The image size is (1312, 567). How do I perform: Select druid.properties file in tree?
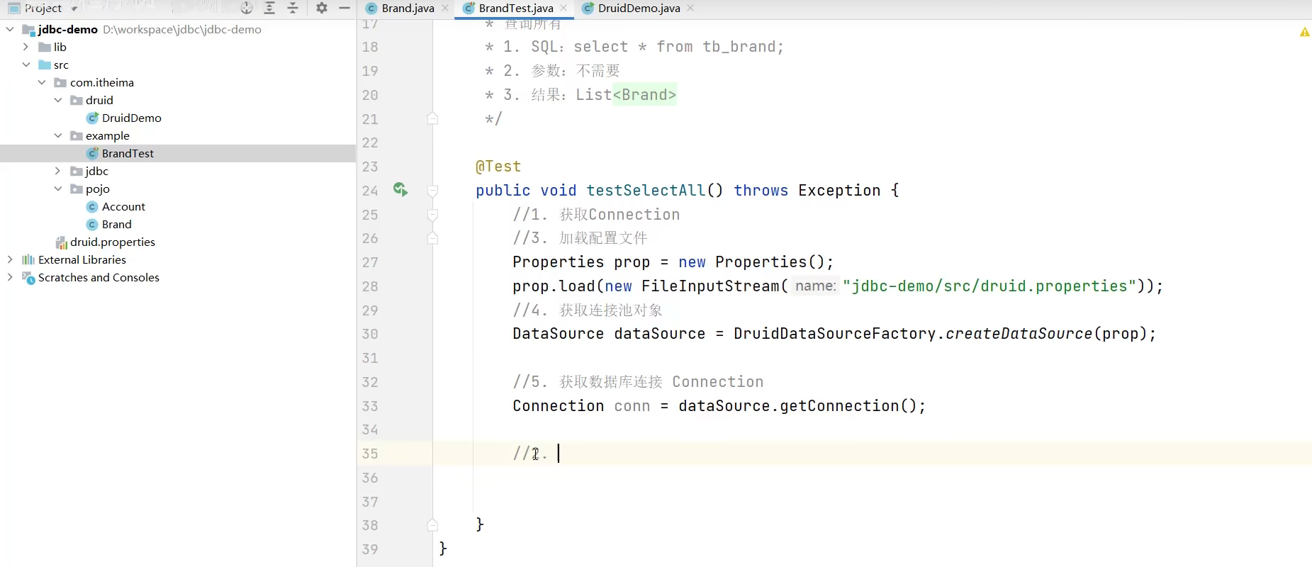pos(112,242)
